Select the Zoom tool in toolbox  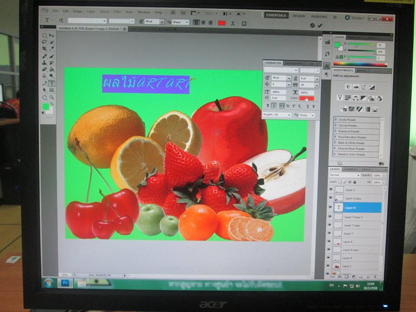[x=52, y=97]
